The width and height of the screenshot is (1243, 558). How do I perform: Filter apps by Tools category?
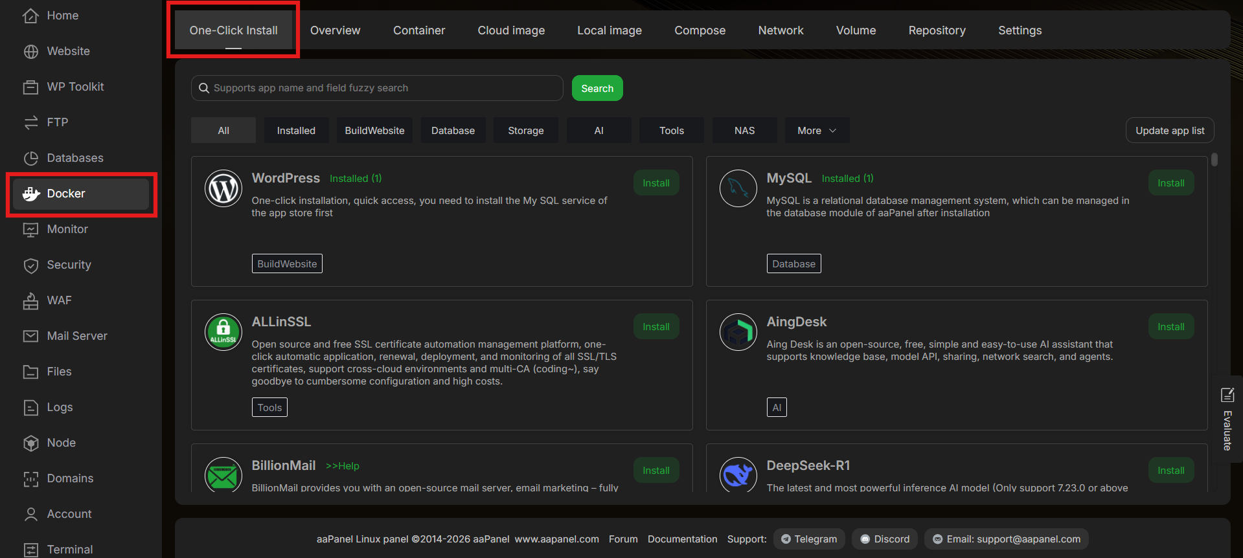[x=672, y=130]
